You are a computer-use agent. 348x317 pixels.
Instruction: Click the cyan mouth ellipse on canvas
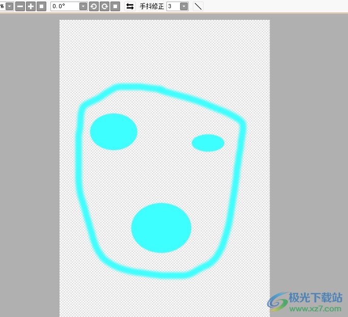tap(161, 228)
